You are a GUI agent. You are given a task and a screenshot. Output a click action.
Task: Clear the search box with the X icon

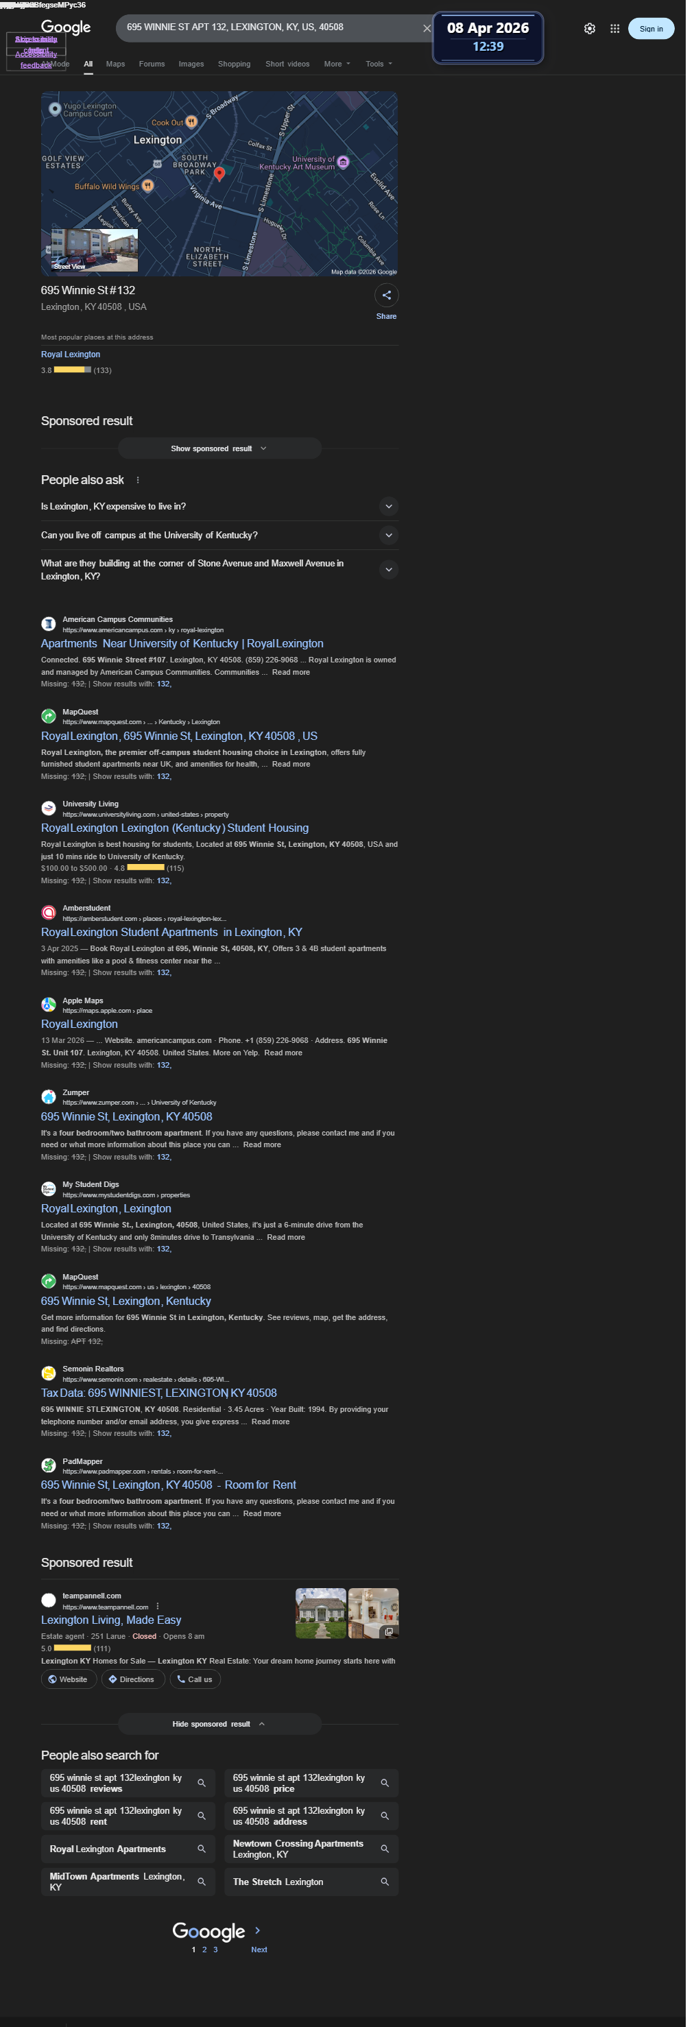427,28
